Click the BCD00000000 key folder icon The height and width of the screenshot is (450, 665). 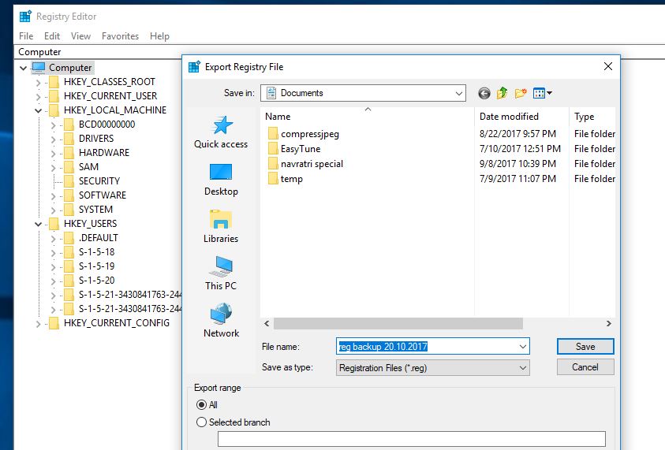(69, 125)
